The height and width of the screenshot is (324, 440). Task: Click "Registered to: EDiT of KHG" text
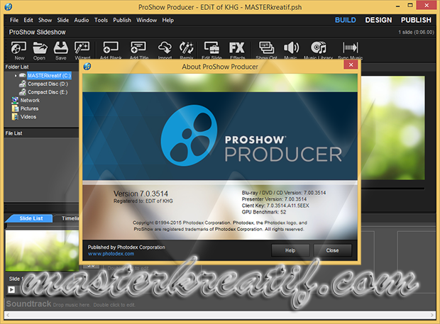point(143,201)
